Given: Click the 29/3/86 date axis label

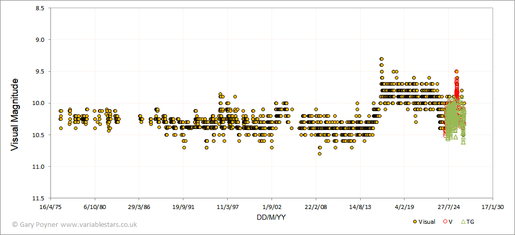Looking at the screenshot, I should click(139, 207).
